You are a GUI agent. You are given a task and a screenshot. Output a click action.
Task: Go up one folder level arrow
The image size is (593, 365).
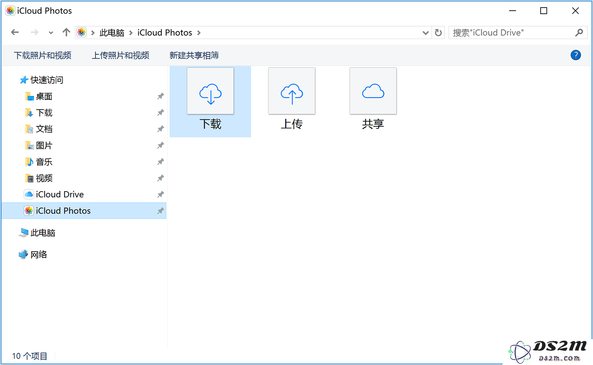tap(66, 33)
